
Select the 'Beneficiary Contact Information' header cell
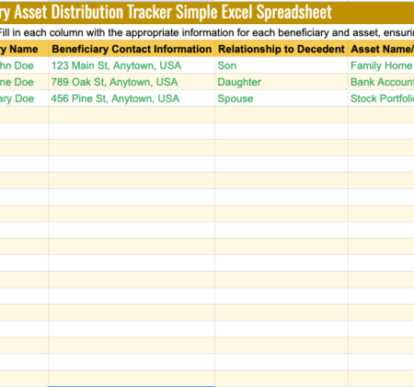[x=132, y=49]
